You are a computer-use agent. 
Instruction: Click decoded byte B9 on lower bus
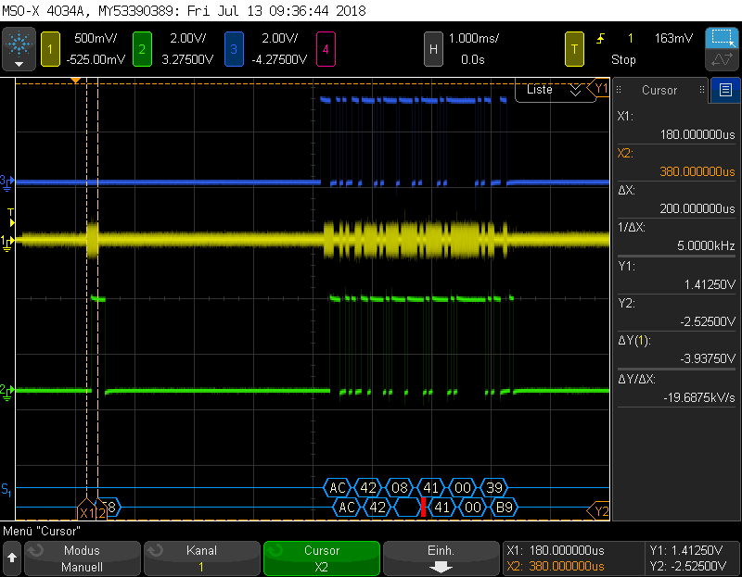click(504, 508)
